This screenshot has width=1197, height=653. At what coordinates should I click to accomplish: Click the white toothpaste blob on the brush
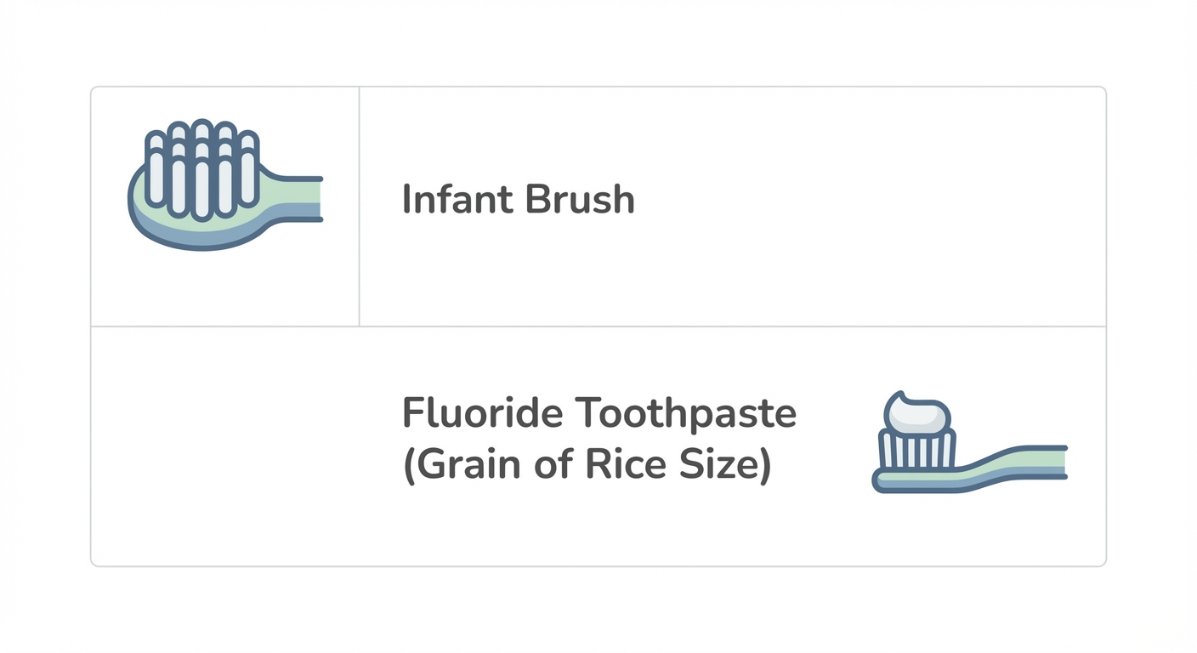tap(916, 413)
